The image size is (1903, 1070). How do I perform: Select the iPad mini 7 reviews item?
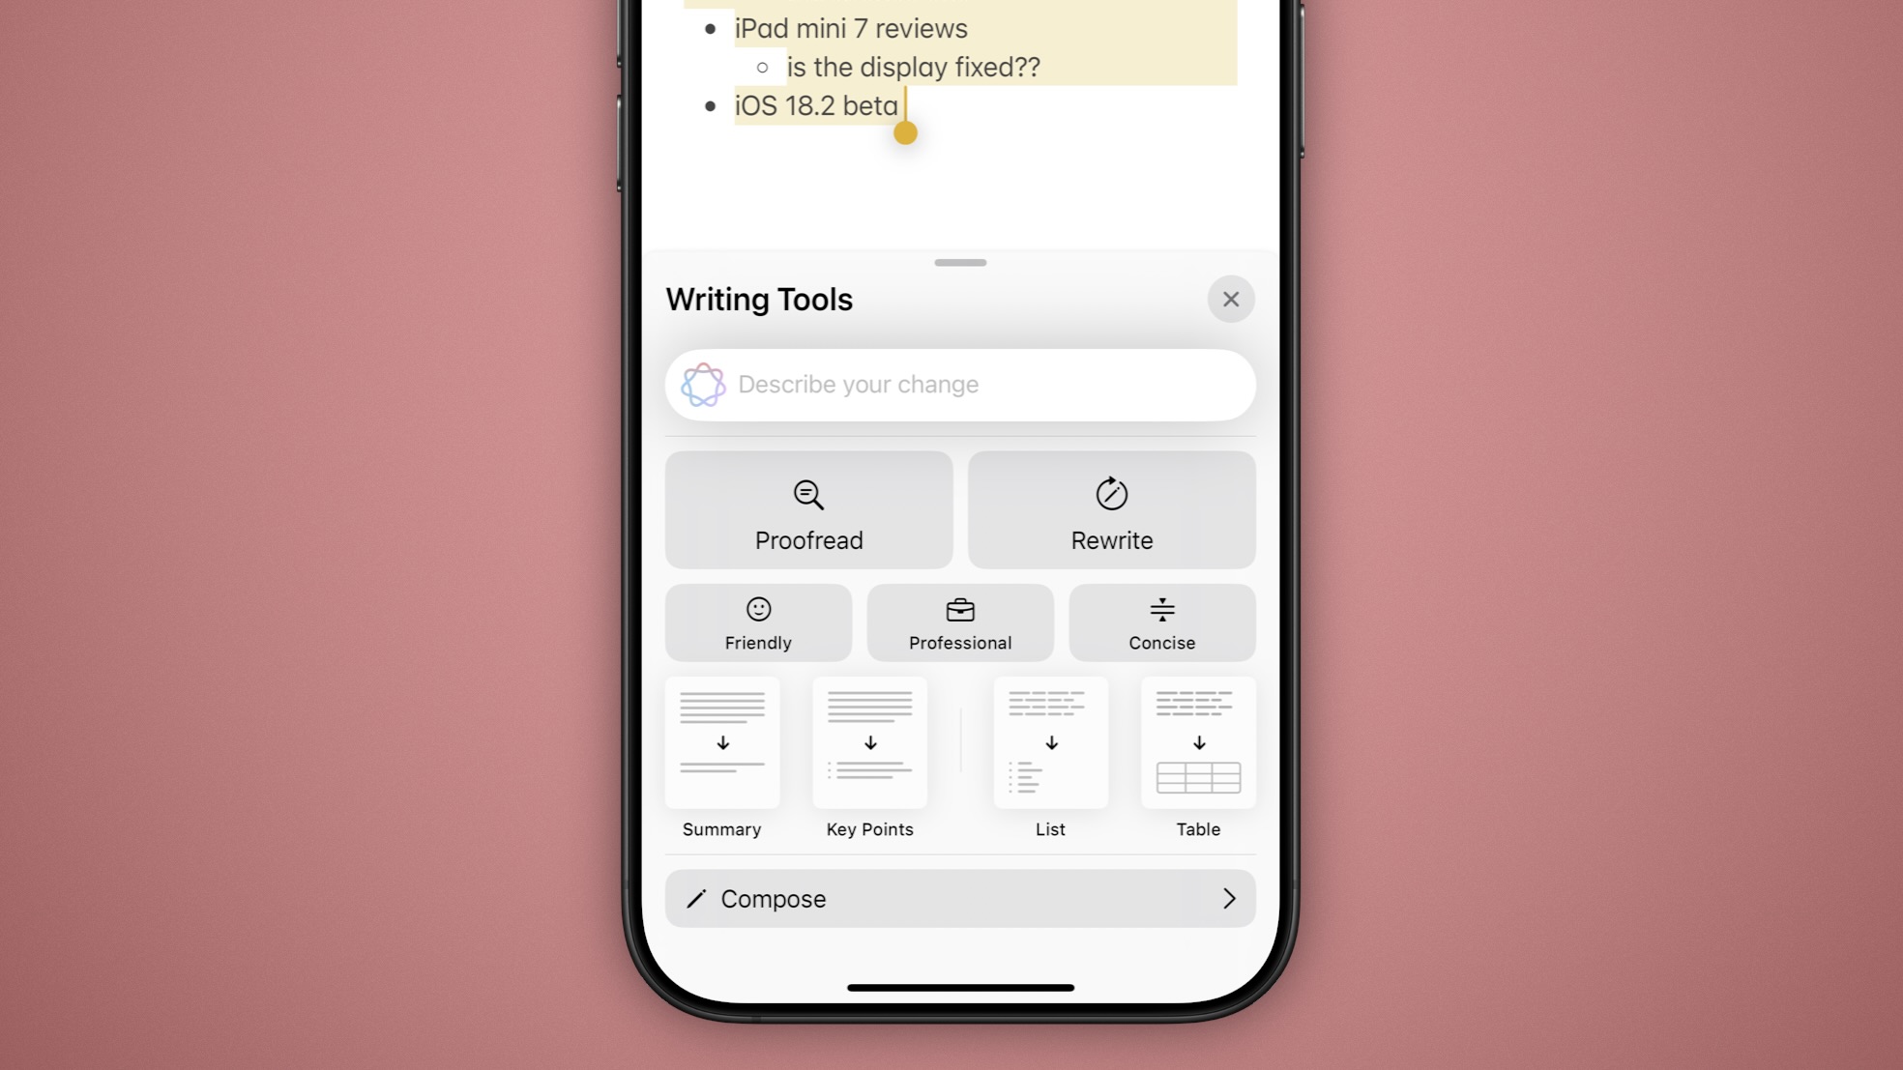point(851,27)
